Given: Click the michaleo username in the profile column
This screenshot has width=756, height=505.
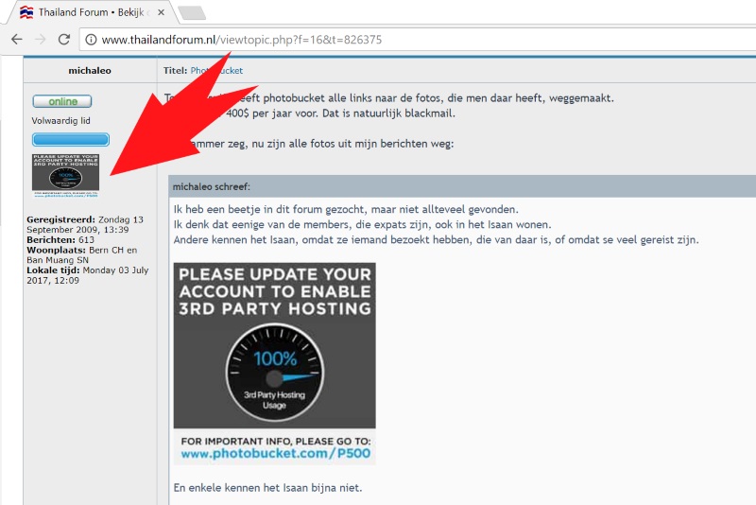Looking at the screenshot, I should 90,70.
